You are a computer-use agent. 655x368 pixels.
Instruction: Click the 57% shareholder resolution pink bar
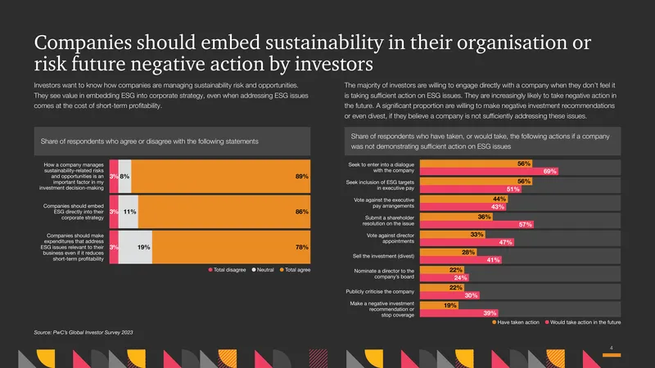[x=477, y=224]
